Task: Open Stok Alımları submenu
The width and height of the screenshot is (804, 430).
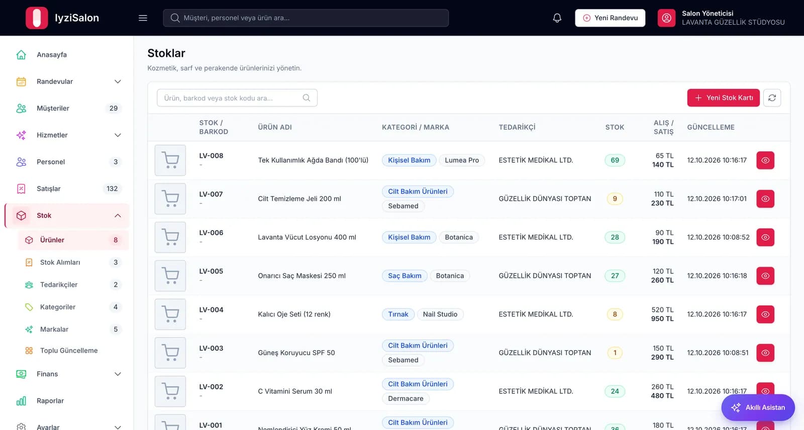Action: pos(73,262)
